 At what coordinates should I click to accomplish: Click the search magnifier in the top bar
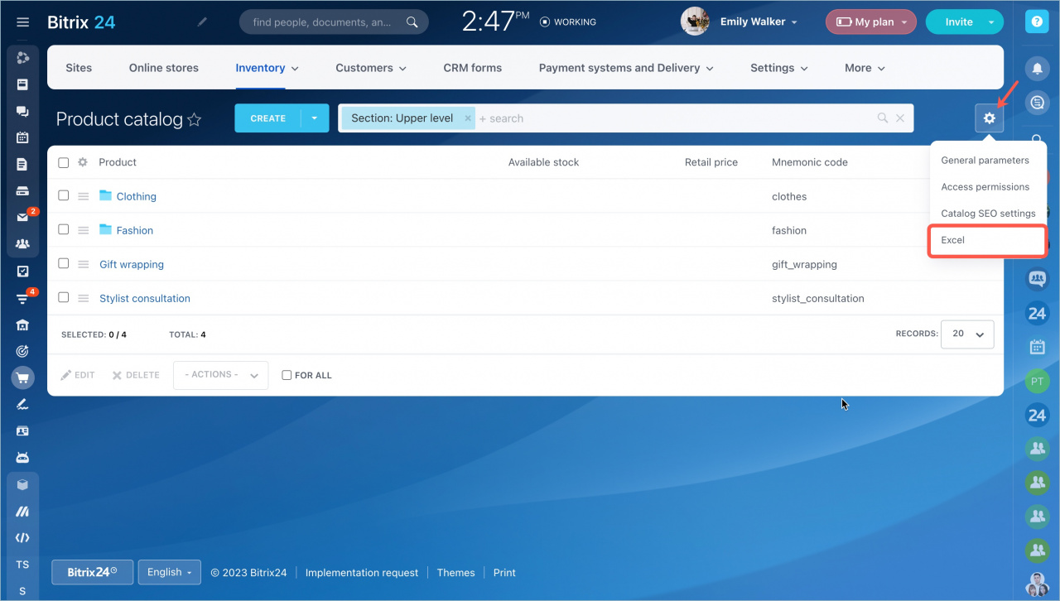412,22
